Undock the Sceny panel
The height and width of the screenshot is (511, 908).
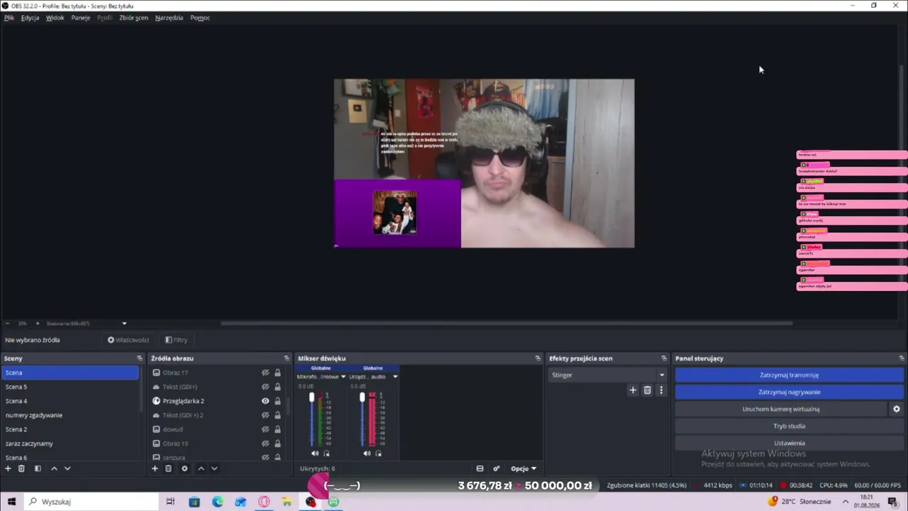click(140, 358)
